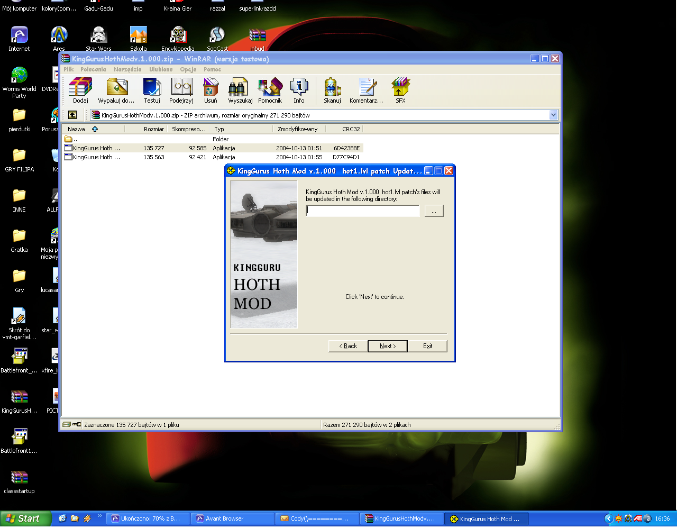Open the browse (...) directory picker
Screen dimensions: 677x528
point(434,210)
